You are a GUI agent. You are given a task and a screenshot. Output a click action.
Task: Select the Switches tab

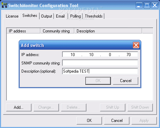(30, 16)
